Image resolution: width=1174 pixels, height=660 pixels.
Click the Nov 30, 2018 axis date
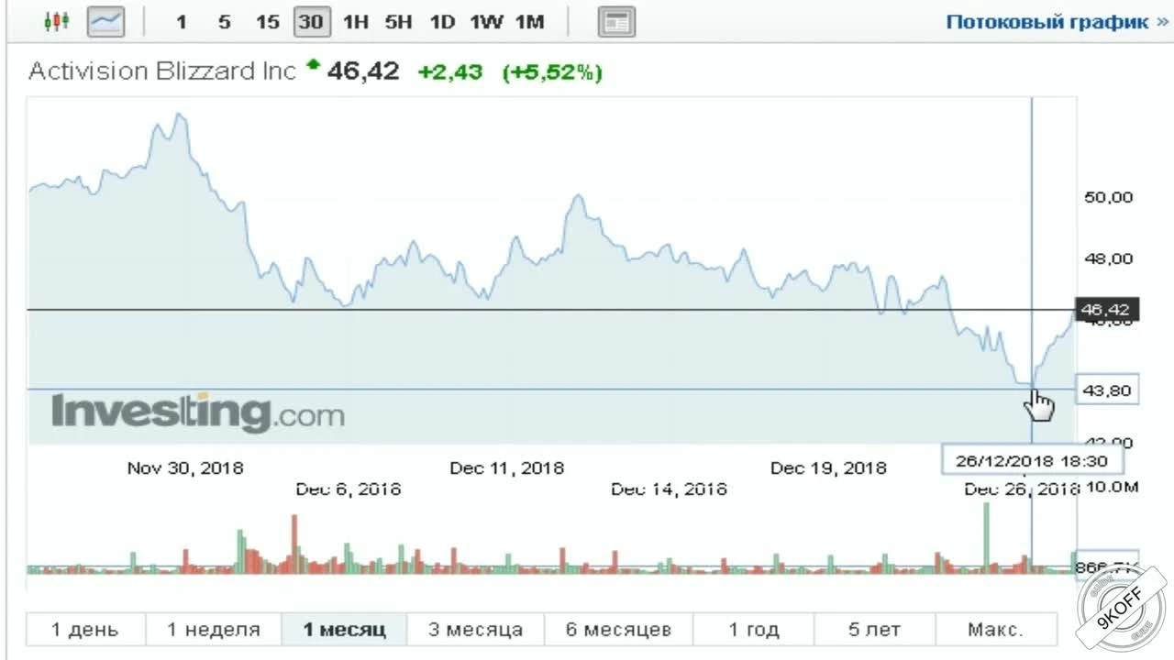(185, 467)
